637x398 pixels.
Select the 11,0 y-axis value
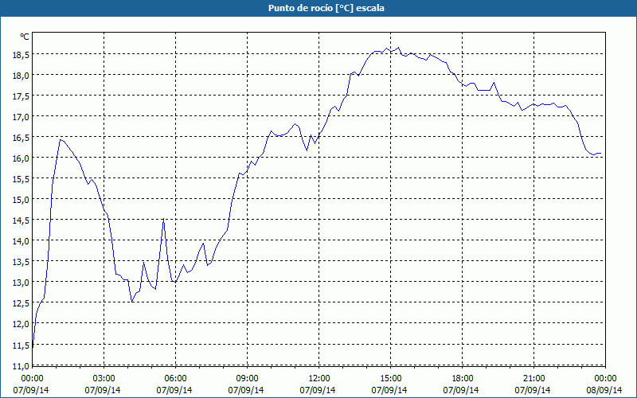tap(21, 366)
